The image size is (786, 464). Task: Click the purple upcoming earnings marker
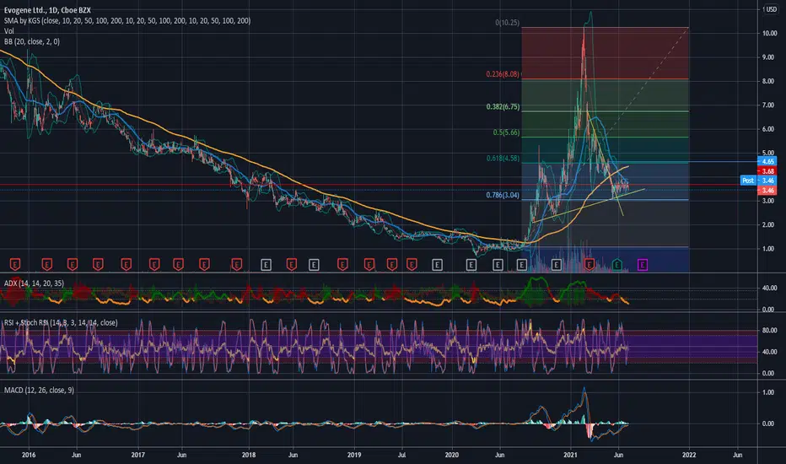point(643,264)
